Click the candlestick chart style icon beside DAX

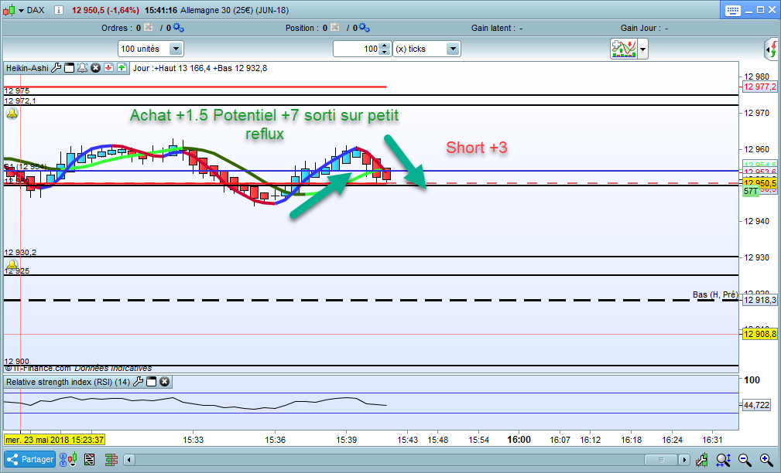pyautogui.click(x=9, y=10)
